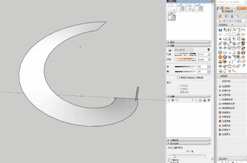Viewport: 247px width, 163px height.
Task: Toggle the 平滑法线 checkbox under soften edges
Action: pyautogui.click(x=169, y=159)
